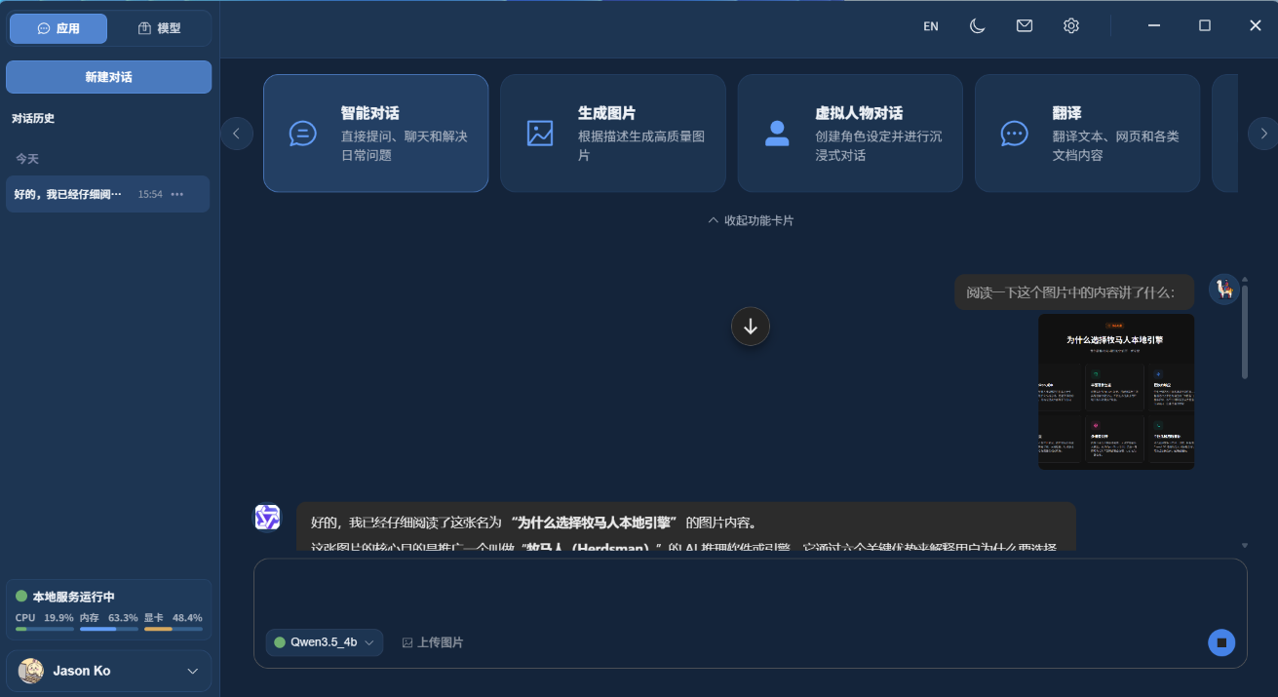Select the 生成图片 feature card
Image resolution: width=1278 pixels, height=697 pixels.
click(x=613, y=134)
